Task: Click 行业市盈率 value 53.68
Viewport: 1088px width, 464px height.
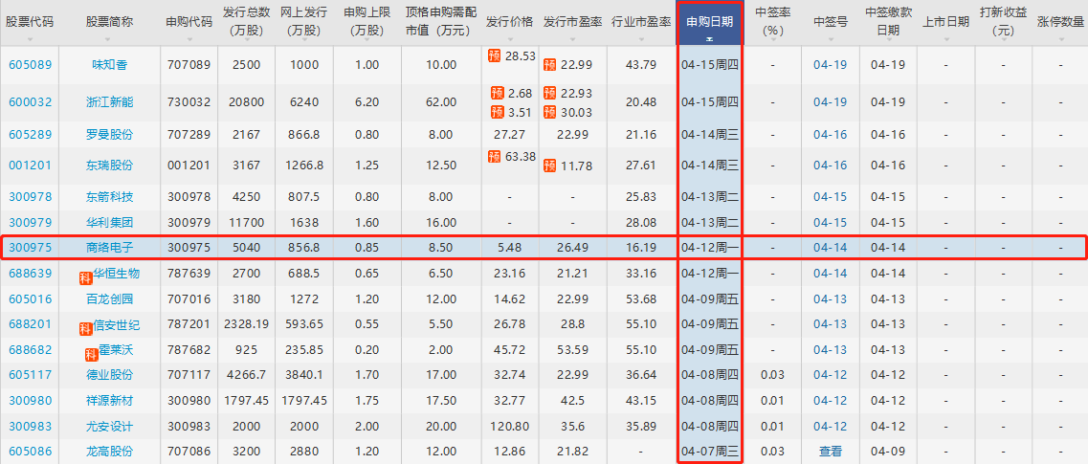Action: point(641,298)
